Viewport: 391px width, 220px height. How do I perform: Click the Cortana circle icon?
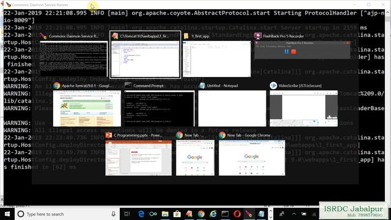pyautogui.click(x=21, y=214)
